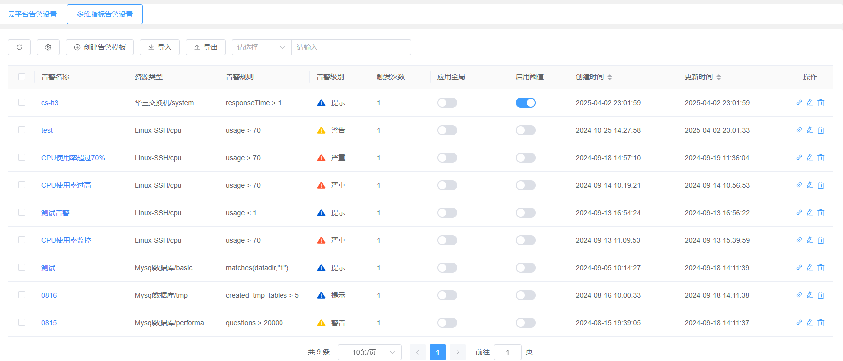Switch to 云平台告警设置 tab

(32, 14)
